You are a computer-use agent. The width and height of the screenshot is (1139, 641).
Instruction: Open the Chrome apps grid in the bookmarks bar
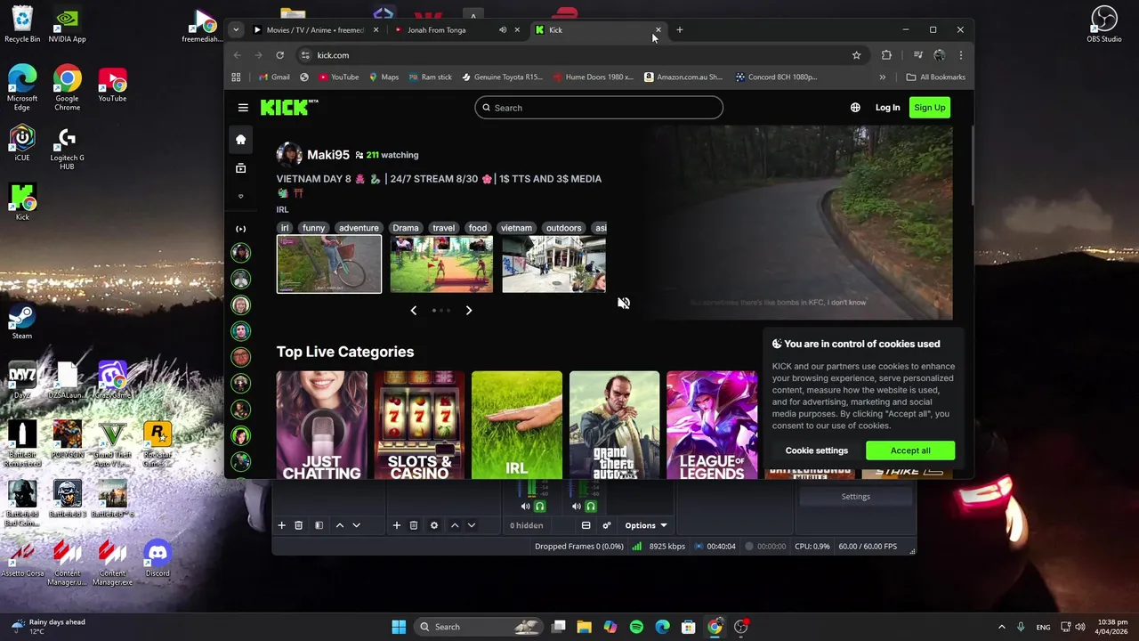pos(236,77)
